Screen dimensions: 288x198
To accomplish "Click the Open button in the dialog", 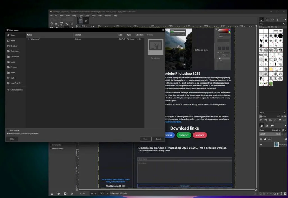I will tap(145, 139).
